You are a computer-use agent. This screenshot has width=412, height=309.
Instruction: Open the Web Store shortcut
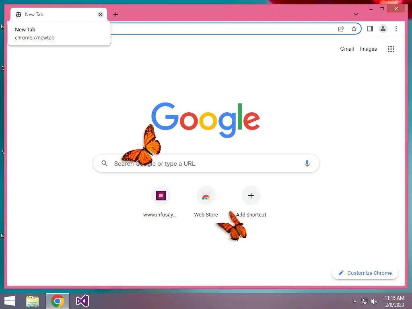206,202
